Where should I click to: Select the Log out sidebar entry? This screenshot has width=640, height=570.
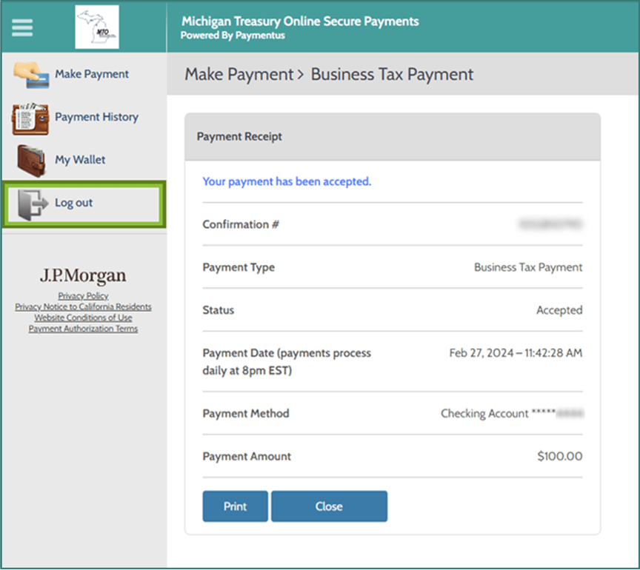(73, 202)
